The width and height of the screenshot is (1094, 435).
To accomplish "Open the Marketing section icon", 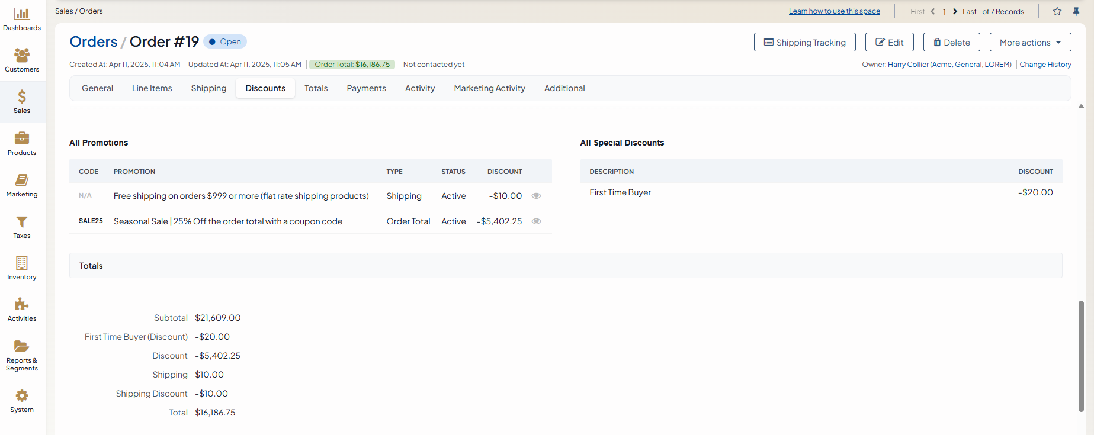I will pos(22,180).
